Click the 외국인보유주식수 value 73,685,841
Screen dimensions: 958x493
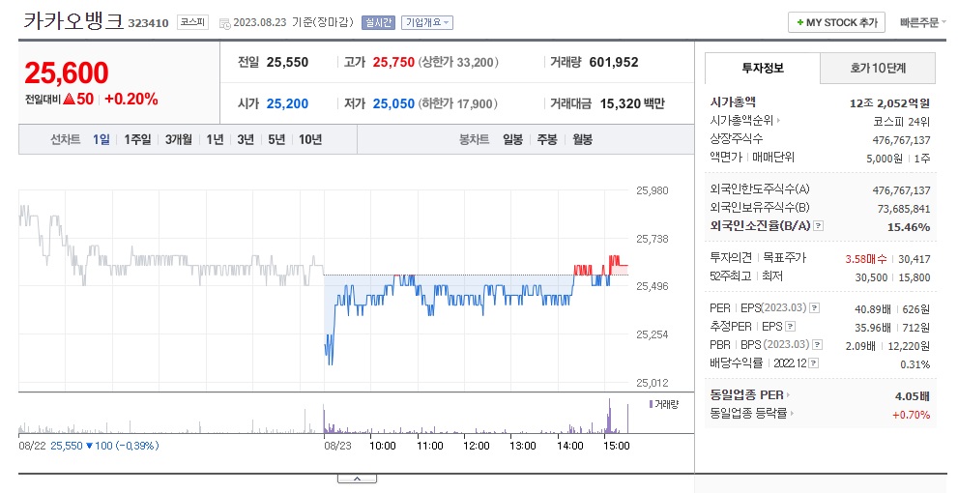coord(904,209)
